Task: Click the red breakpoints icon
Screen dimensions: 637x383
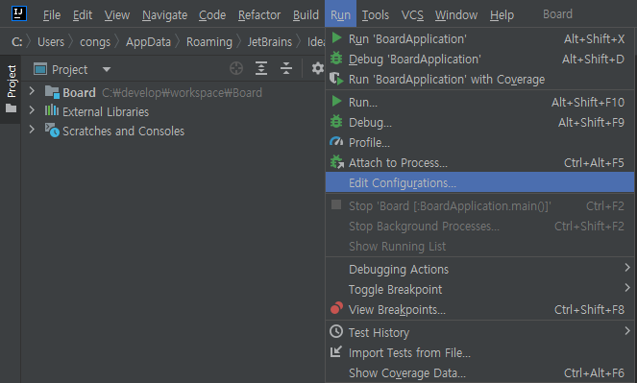Action: [x=336, y=308]
